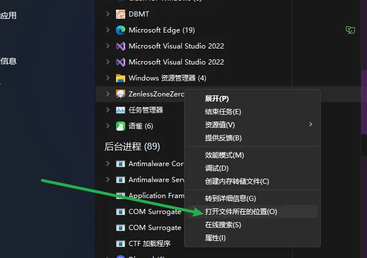Select the CTF 加载程序 row text
Image resolution: width=367 pixels, height=258 pixels.
click(150, 244)
